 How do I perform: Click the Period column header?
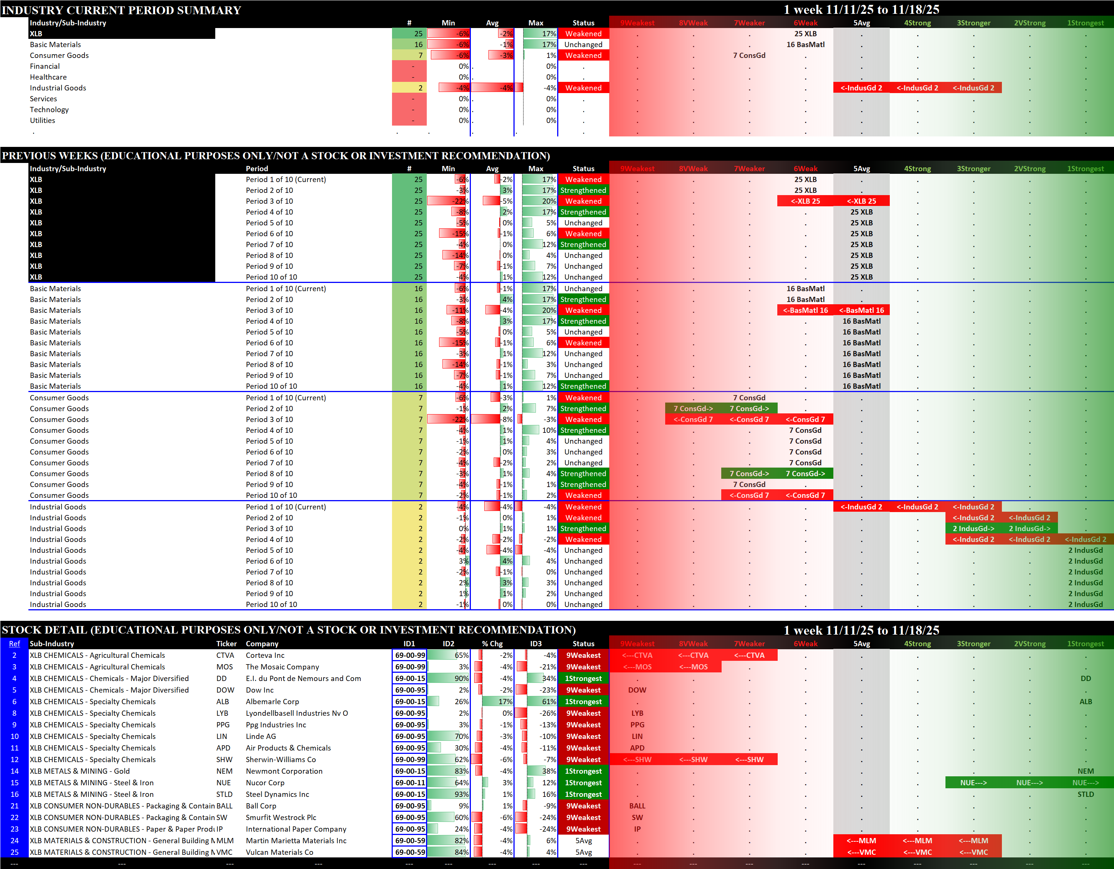pos(257,169)
